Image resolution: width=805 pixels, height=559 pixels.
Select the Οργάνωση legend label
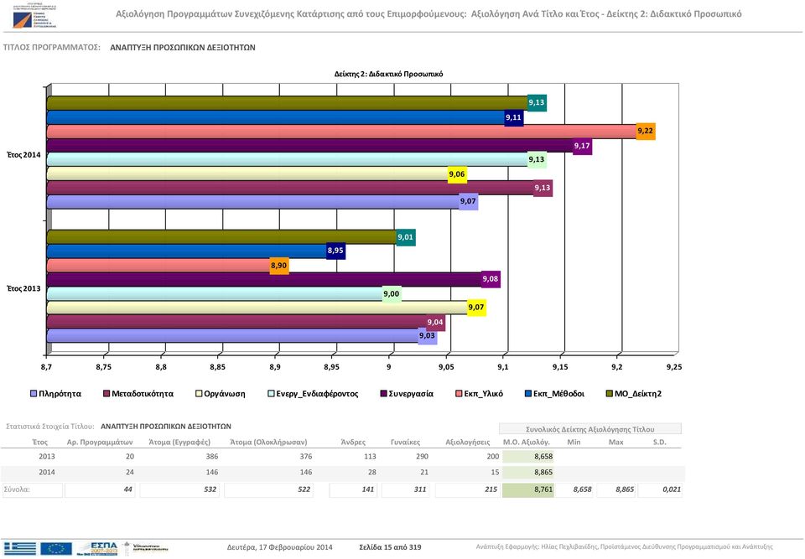point(225,394)
